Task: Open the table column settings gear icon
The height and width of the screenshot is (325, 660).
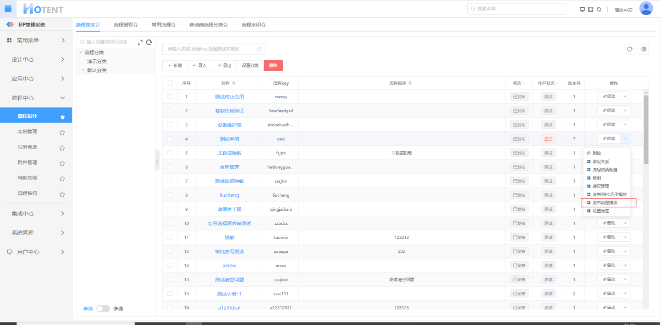Action: (x=644, y=49)
